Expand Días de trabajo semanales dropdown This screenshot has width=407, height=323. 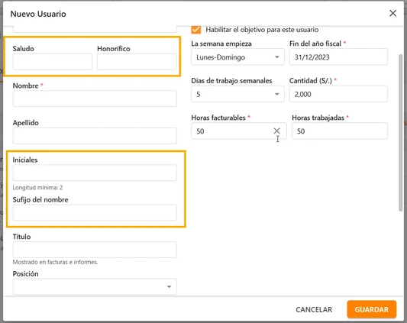(237, 94)
